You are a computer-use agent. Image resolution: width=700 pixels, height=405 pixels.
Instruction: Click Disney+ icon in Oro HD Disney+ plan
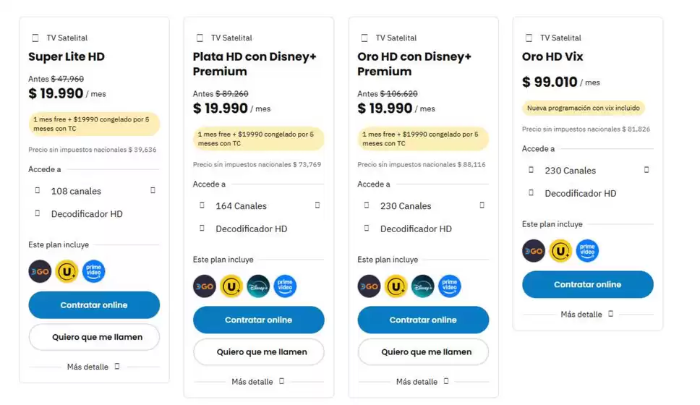(423, 286)
